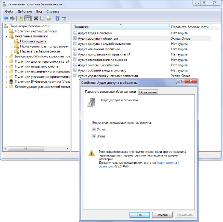Click the window title bar security icon
223x222 pixels.
point(5,4)
